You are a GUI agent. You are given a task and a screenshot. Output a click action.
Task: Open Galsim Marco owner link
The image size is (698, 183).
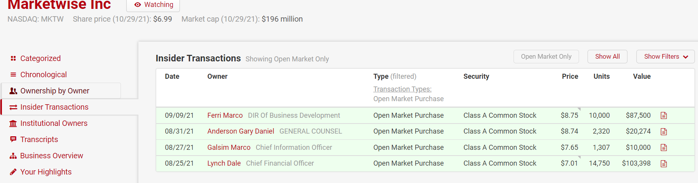pos(229,147)
